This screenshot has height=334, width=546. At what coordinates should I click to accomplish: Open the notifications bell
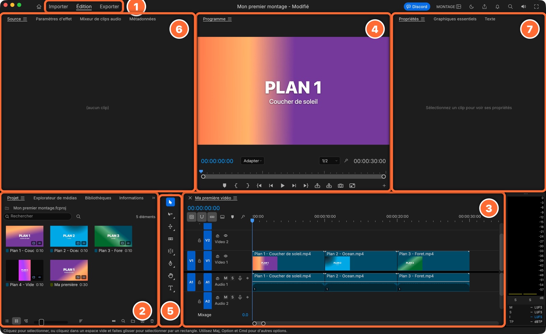point(497,6)
